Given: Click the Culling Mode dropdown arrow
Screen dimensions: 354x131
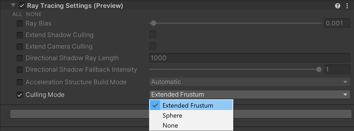Looking at the screenshot, I should point(345,95).
